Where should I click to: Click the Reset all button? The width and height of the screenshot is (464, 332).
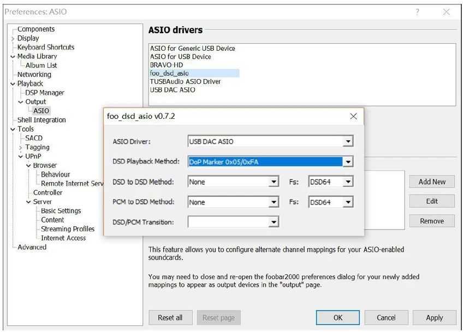click(170, 317)
